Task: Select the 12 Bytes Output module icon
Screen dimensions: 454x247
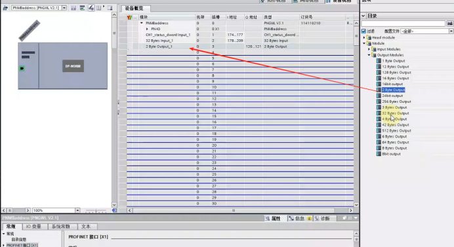Action: [379, 67]
